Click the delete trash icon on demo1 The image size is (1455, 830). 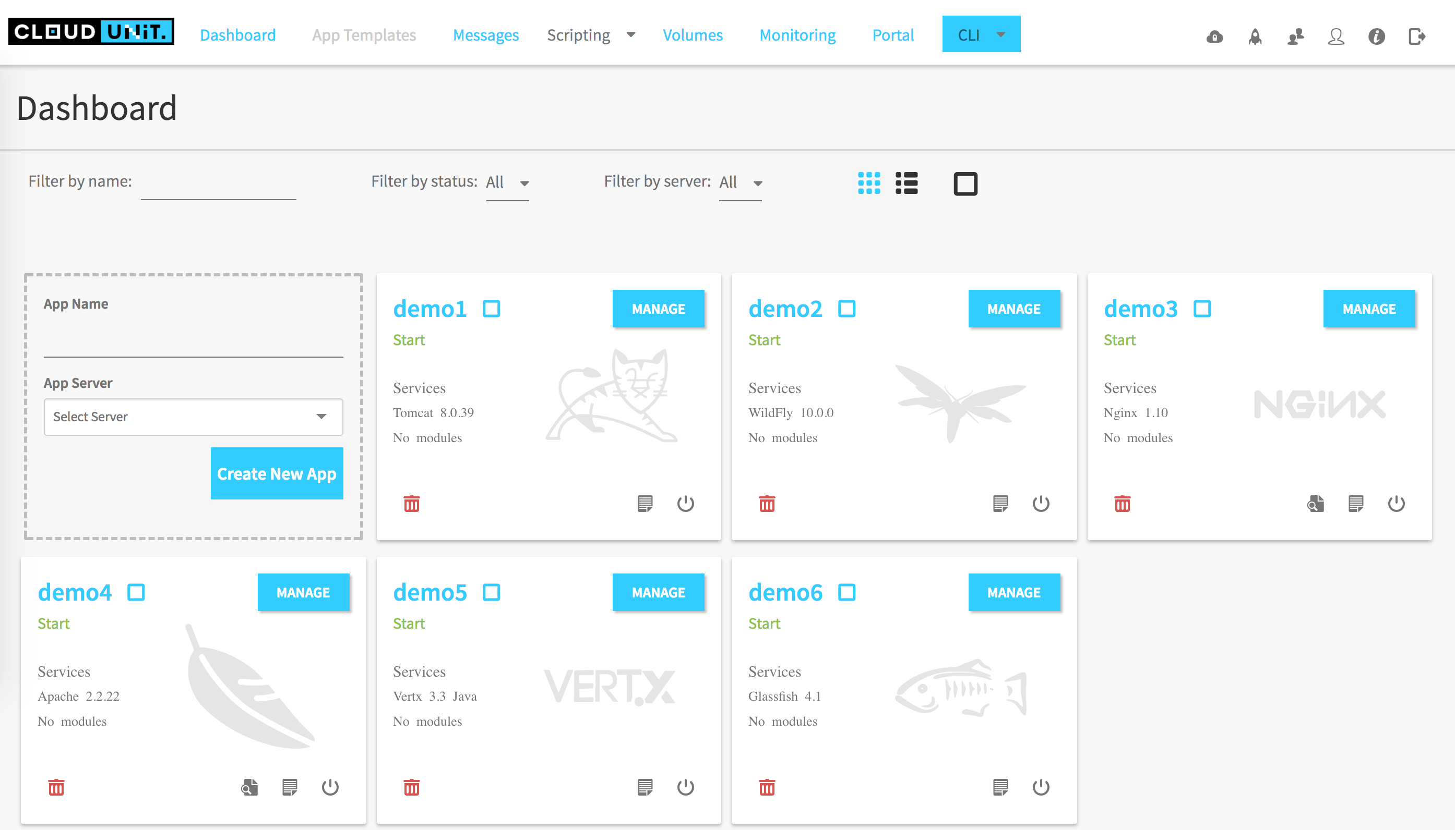point(411,504)
